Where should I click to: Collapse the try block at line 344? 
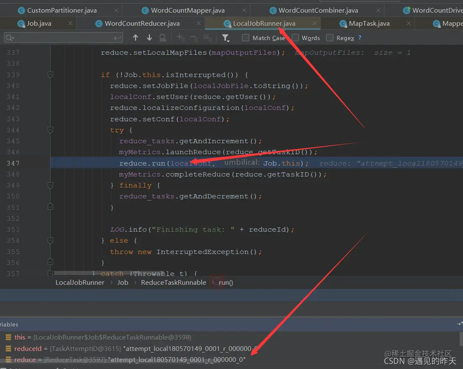point(50,130)
